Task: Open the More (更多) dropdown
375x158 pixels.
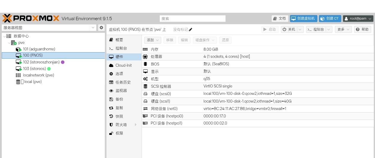Action: [x=343, y=29]
